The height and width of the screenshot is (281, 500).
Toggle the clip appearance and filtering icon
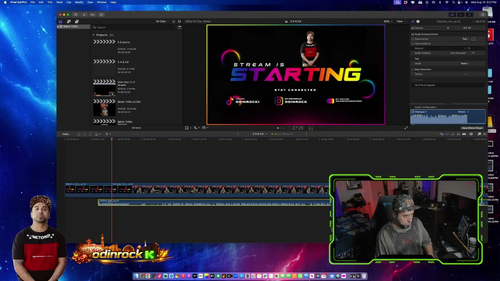click(174, 21)
